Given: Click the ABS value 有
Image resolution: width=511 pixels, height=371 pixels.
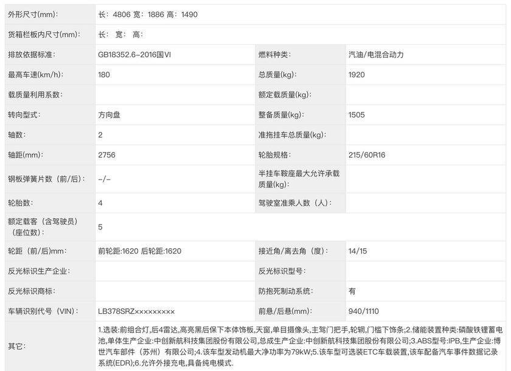Looking at the screenshot, I should [352, 291].
